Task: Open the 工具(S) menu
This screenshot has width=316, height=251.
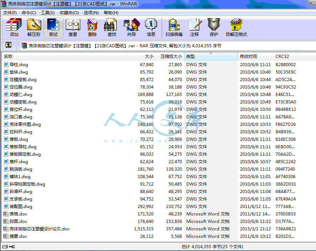Action: pos(48,13)
